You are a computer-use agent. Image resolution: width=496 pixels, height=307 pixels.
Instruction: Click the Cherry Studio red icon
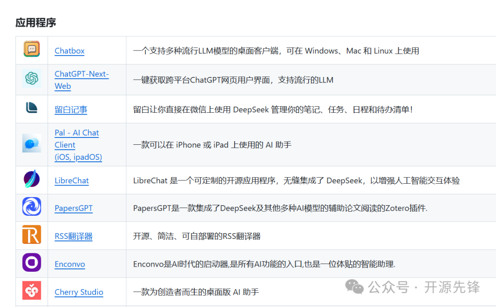32,291
